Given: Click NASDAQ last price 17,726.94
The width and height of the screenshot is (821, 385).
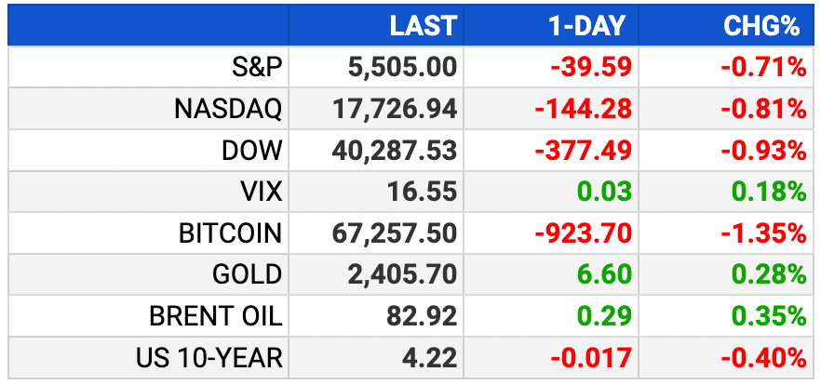Looking at the screenshot, I should click(395, 109).
